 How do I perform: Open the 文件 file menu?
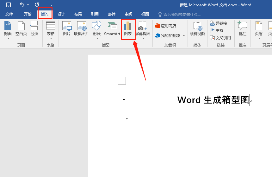tap(9, 14)
